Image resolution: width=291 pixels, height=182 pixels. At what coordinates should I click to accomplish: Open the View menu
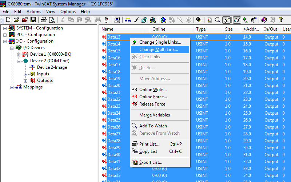[x=51, y=12]
